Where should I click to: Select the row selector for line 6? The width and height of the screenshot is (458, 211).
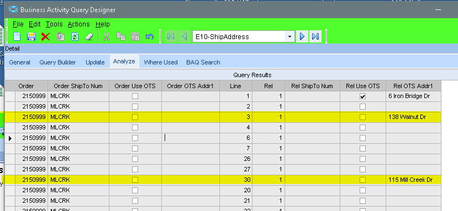tap(9, 138)
